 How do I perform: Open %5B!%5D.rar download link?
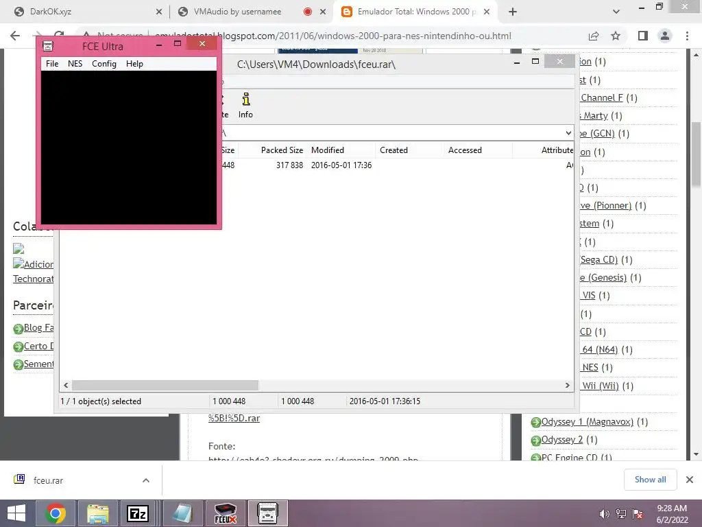point(234,418)
